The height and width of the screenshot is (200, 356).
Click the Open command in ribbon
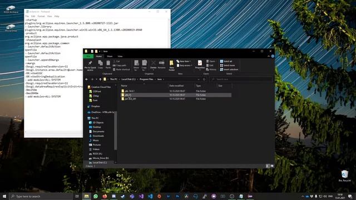(x=211, y=61)
